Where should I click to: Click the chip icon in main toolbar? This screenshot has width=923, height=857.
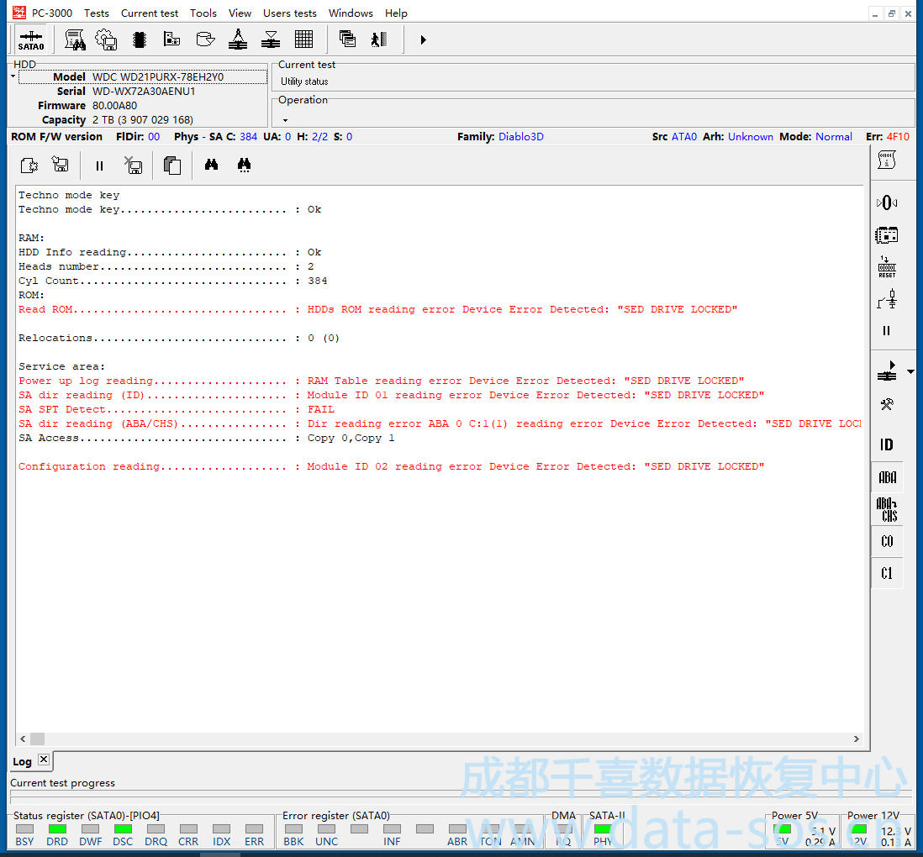[140, 39]
